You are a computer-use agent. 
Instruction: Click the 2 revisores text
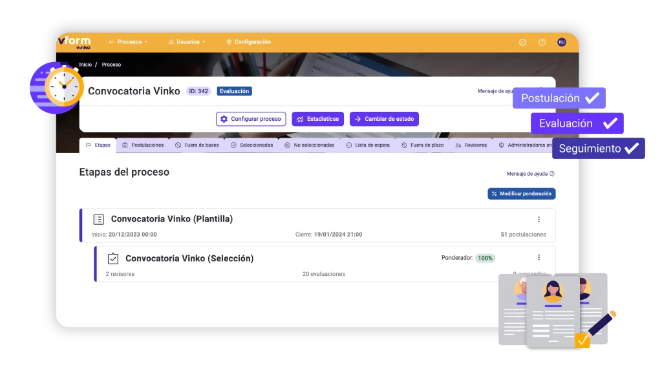pyautogui.click(x=120, y=274)
